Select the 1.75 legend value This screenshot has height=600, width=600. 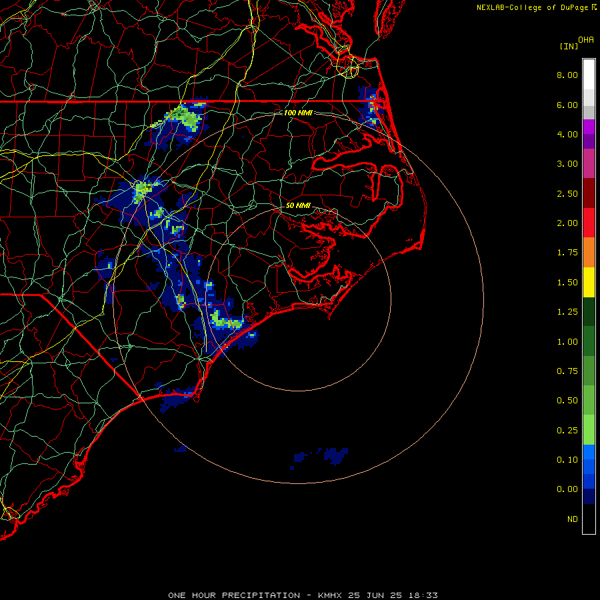point(567,253)
